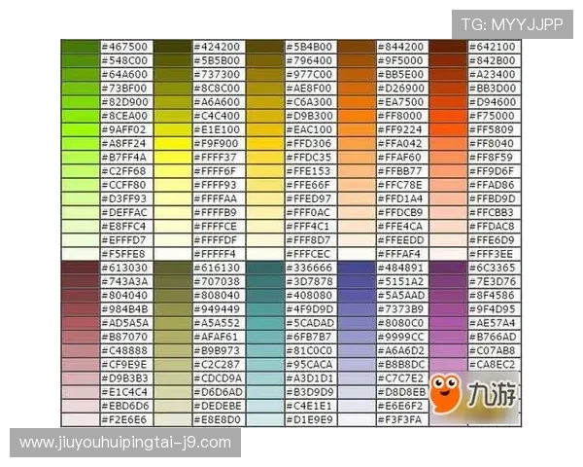Select the #F2E6E6 hex code cell
The height and width of the screenshot is (467, 583).
click(x=126, y=419)
